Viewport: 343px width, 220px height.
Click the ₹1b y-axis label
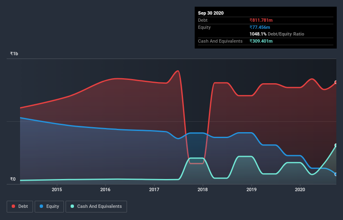[x=14, y=54]
